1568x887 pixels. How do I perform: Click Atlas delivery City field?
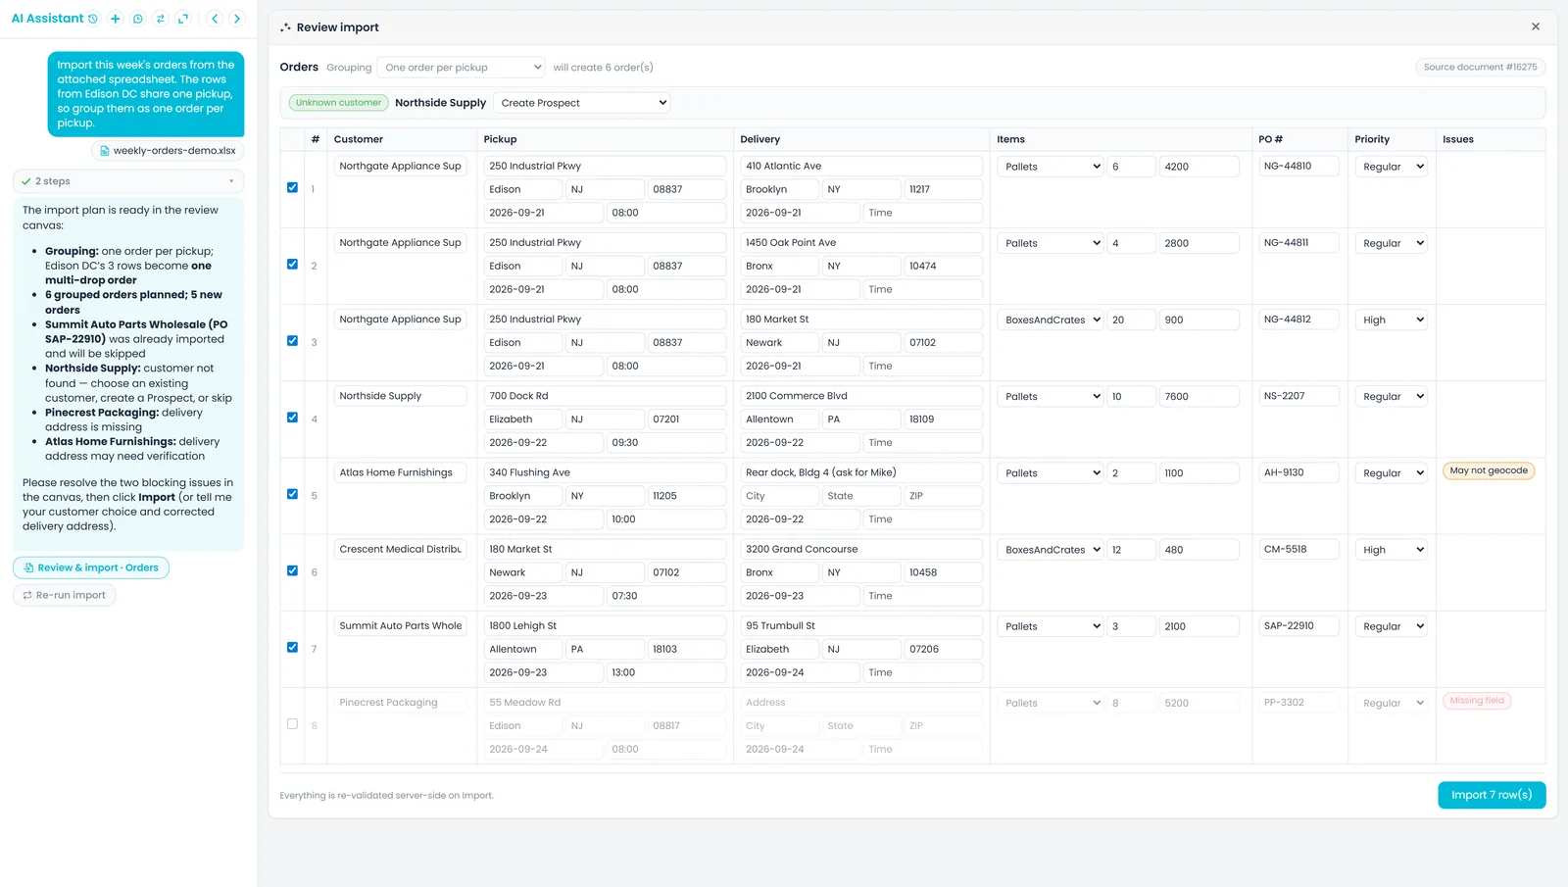coord(778,496)
